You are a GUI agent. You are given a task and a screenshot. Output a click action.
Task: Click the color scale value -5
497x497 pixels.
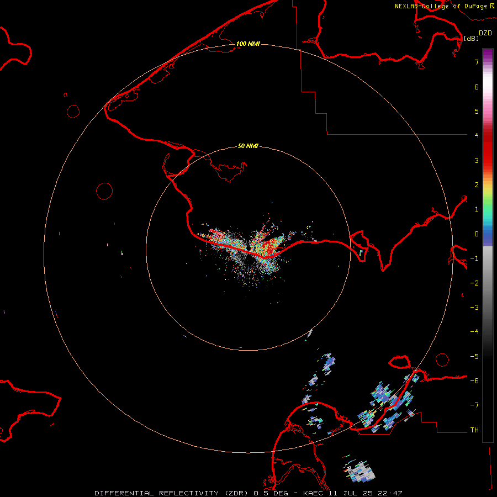[474, 357]
